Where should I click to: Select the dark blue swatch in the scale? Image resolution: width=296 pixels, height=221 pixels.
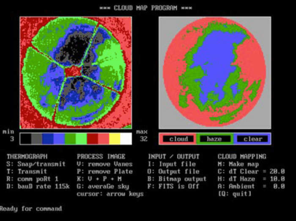[48, 139]
